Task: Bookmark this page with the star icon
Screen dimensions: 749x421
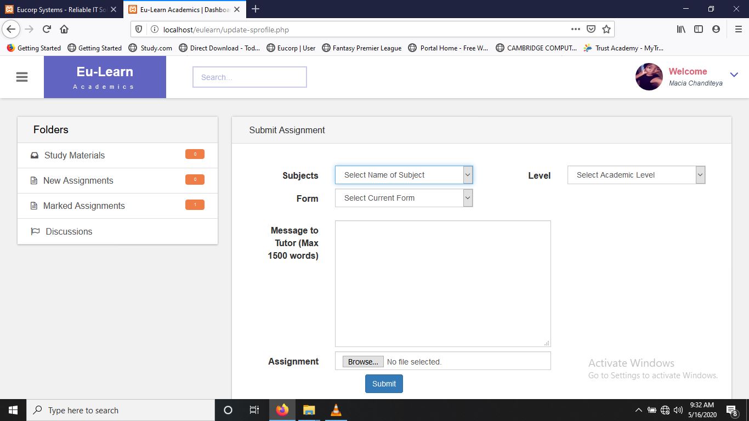Action: [606, 30]
